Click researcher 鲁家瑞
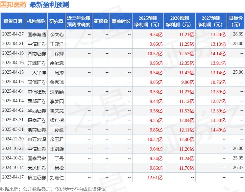245x192 pixels. [57, 82]
